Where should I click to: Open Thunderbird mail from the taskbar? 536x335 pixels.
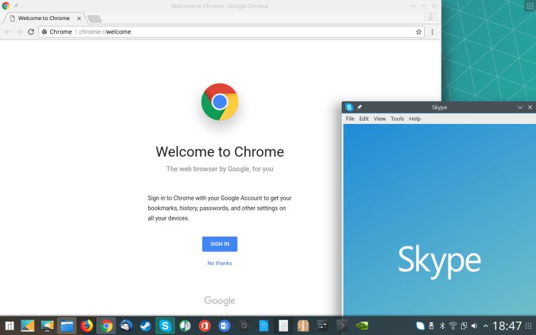tap(126, 326)
